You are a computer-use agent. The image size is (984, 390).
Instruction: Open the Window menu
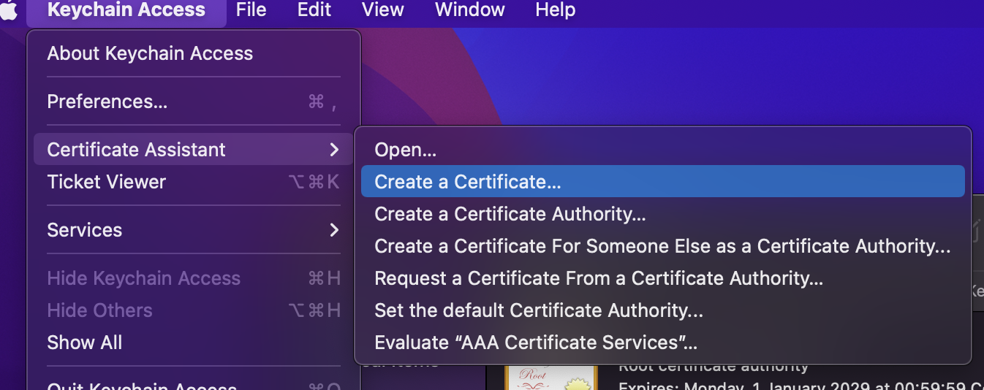click(x=469, y=10)
